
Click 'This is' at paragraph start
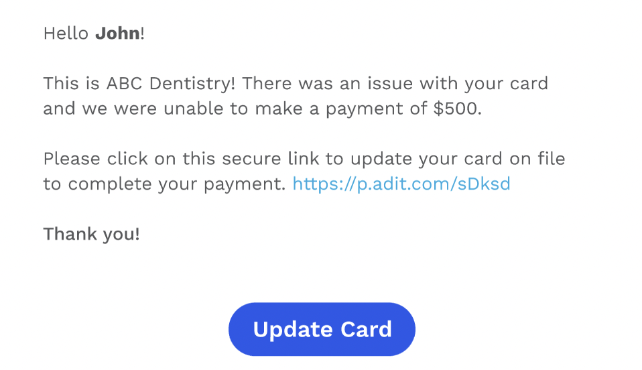pos(72,84)
